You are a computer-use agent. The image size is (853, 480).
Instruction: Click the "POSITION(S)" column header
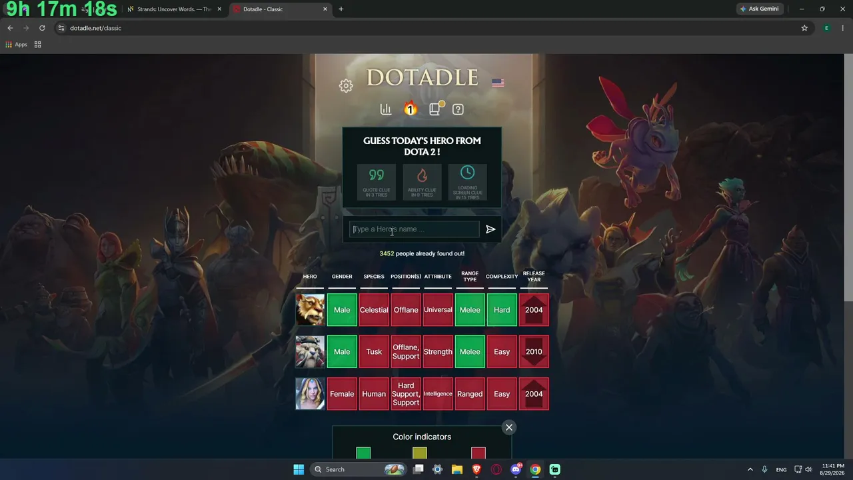[406, 277]
